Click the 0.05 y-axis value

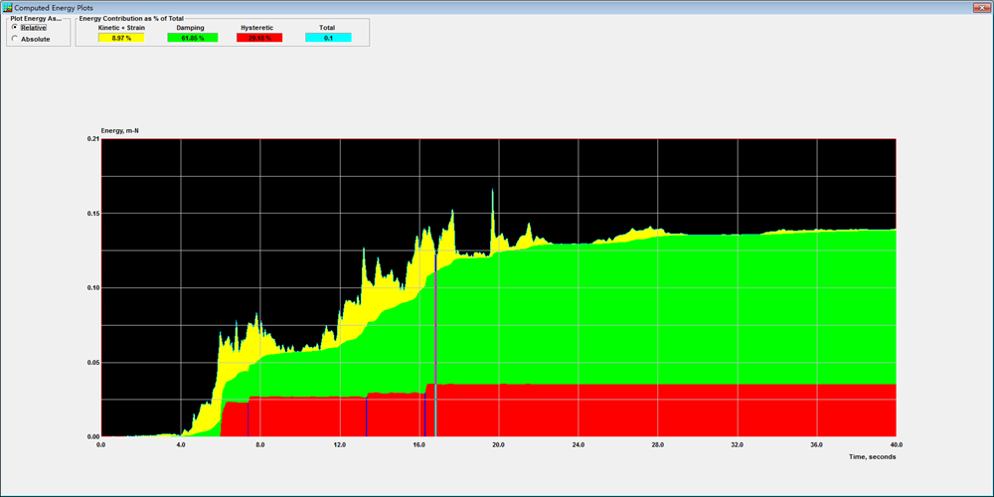[x=93, y=363]
